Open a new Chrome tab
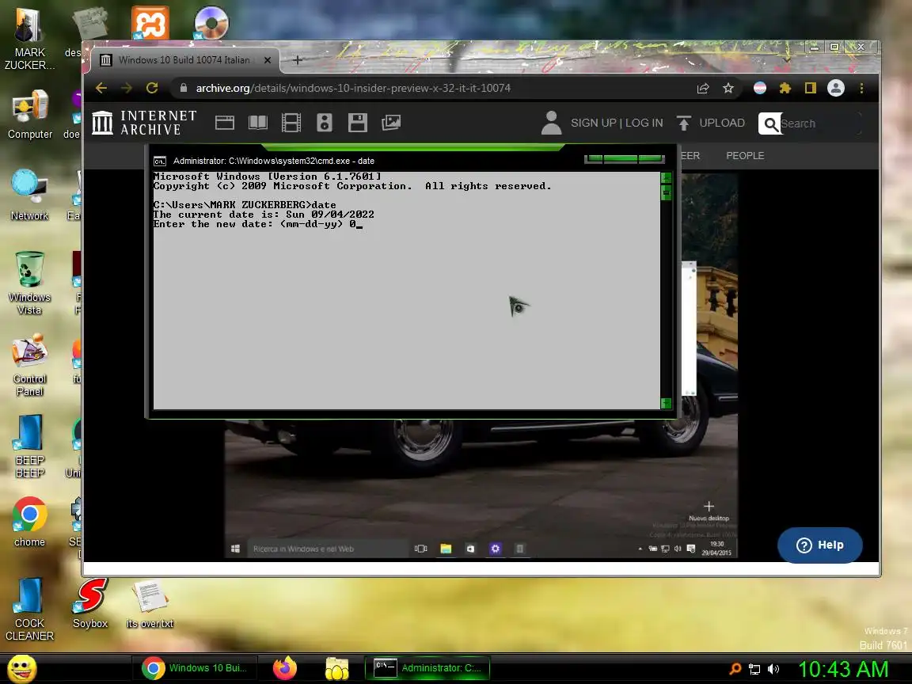Viewport: 912px width, 684px height. point(297,60)
